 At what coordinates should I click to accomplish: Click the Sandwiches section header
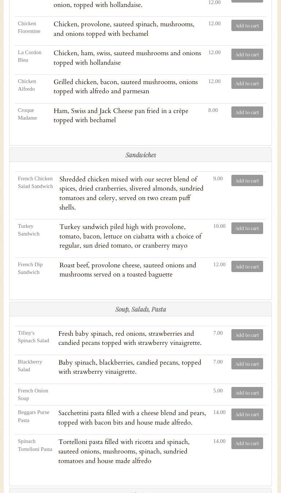[x=140, y=155]
